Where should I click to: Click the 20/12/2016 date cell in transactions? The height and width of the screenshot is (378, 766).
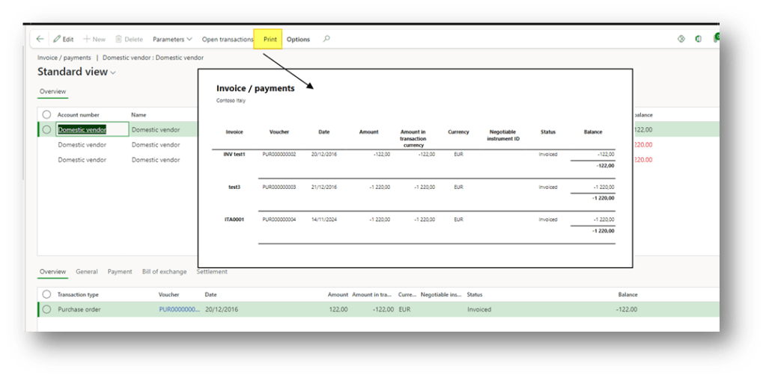click(222, 309)
